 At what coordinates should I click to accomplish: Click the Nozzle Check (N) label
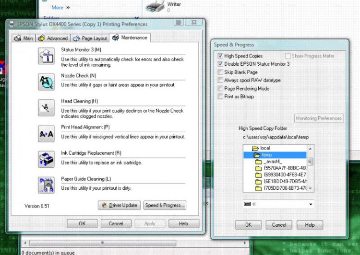pyautogui.click(x=79, y=75)
